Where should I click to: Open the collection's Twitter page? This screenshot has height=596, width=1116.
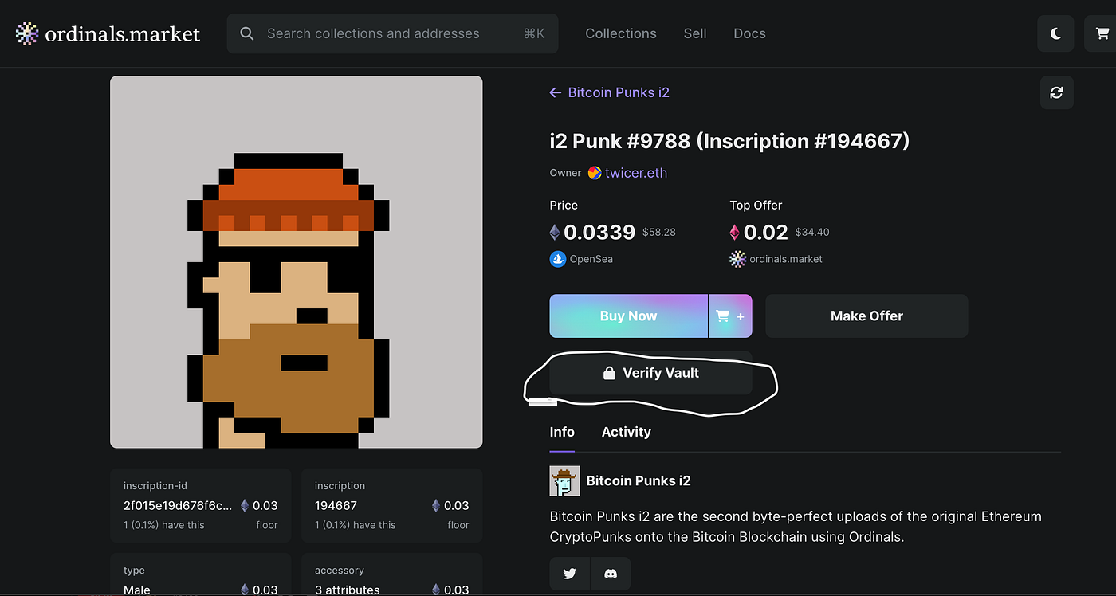[x=570, y=574]
